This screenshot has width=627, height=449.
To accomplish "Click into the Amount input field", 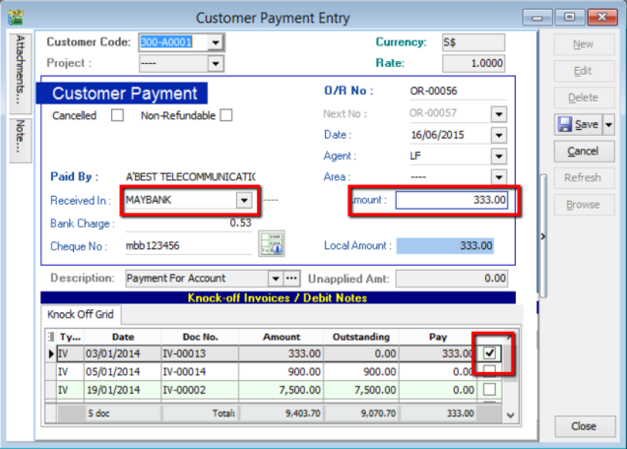I will (451, 200).
